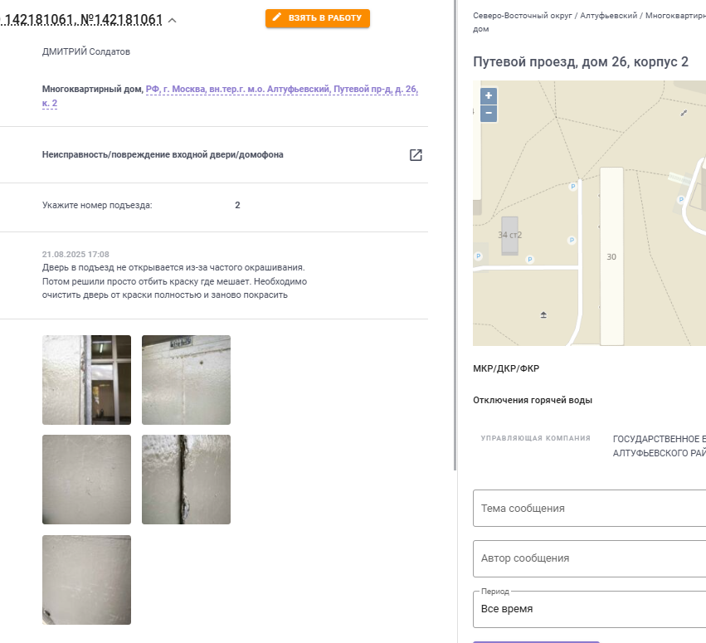Open the «Отключения горячей воды» section
This screenshot has width=706, height=643.
(533, 400)
